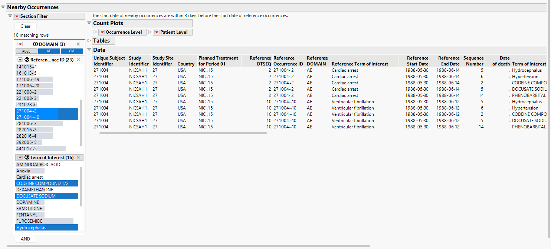Click the Clear filter button
Image resolution: width=551 pixels, height=249 pixels.
(x=26, y=26)
